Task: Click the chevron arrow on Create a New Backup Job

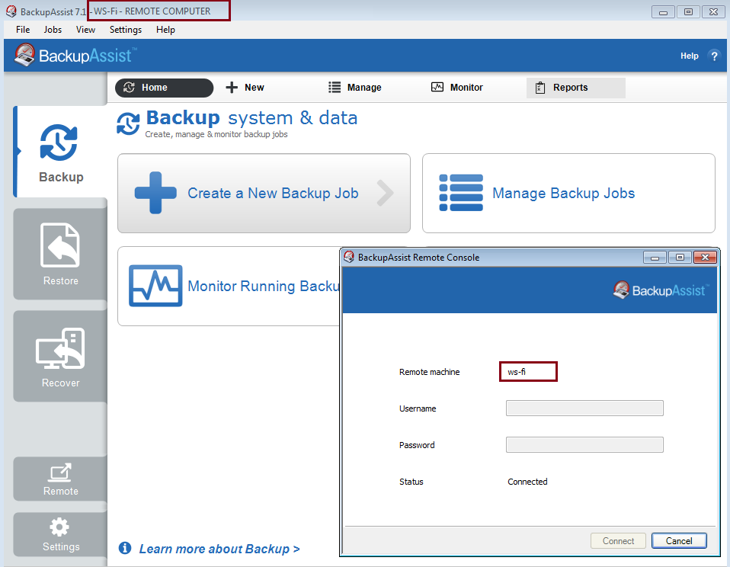Action: click(385, 193)
